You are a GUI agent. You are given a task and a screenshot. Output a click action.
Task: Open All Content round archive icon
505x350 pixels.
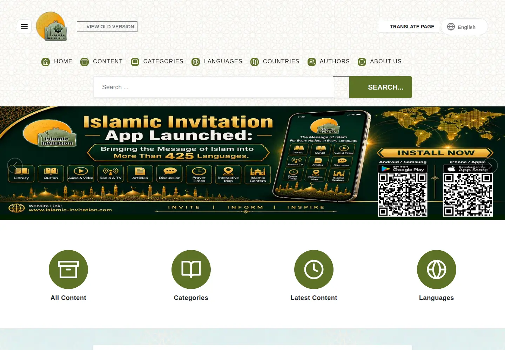(x=68, y=269)
